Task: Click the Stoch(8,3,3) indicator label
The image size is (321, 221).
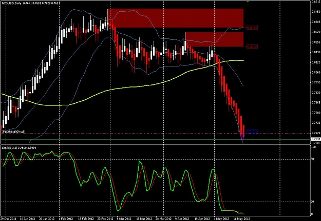Action: click(19, 148)
